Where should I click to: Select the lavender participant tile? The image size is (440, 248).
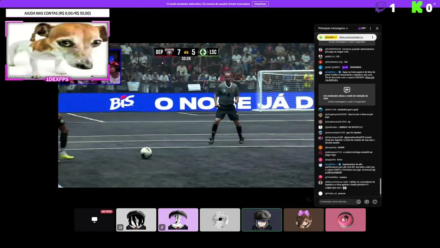pyautogui.click(x=178, y=220)
